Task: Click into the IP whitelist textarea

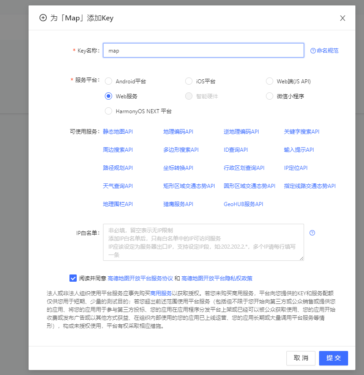Action: click(203, 242)
